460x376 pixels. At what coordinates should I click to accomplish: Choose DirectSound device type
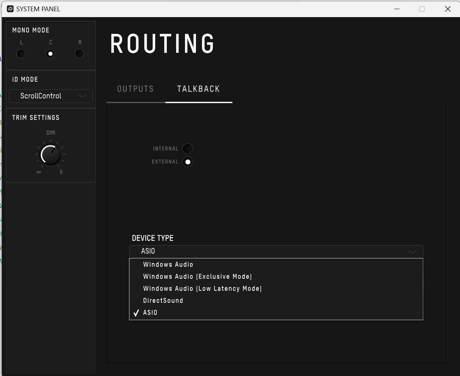tap(276, 301)
